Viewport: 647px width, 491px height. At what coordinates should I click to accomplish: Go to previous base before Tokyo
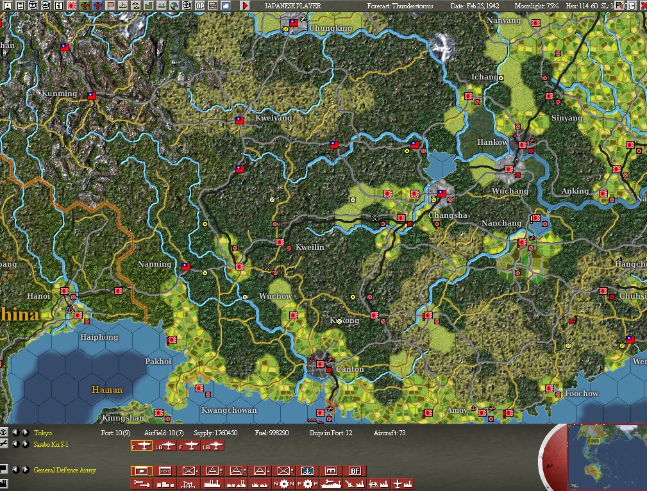(x=15, y=433)
